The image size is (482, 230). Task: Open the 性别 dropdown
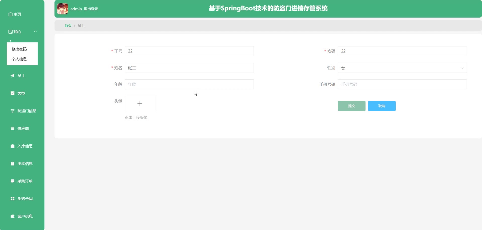(402, 68)
